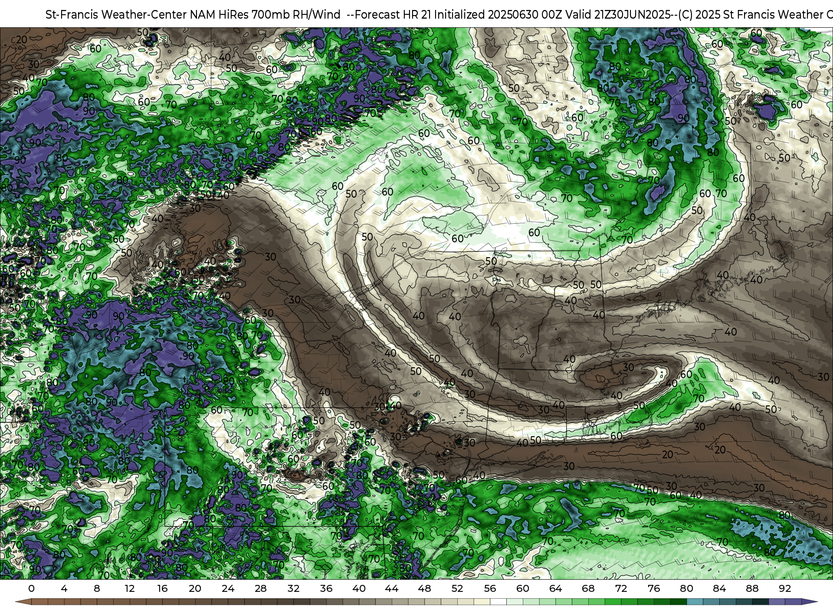Screen dimensions: 833x607
Task: Click the teal swatch below legend label 80
Action: point(695,602)
